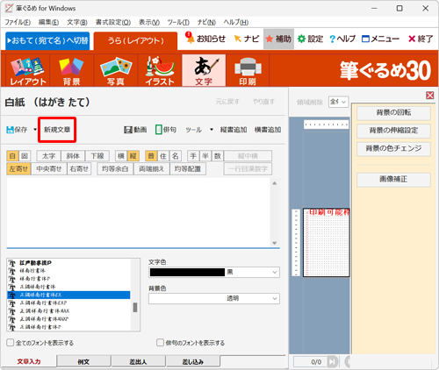Switch to おもて(宛て名)へ切替 tab

click(47, 40)
